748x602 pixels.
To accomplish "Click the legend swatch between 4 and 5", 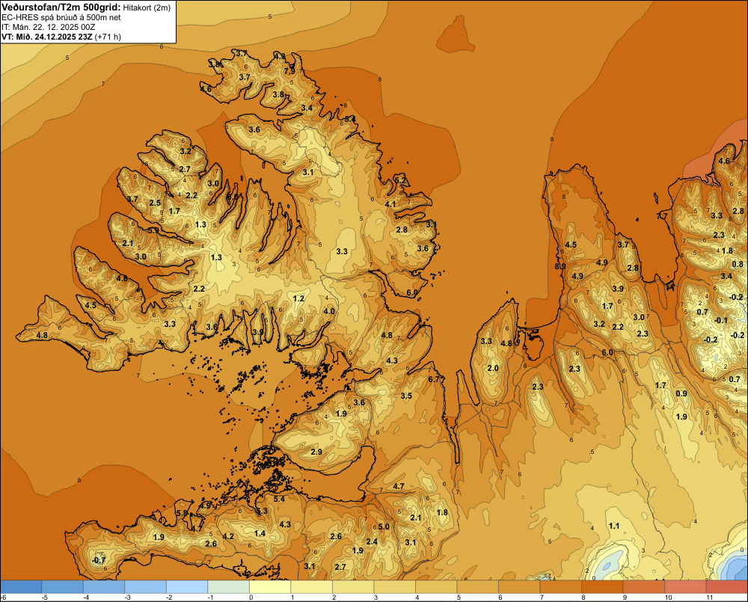I will (x=436, y=587).
